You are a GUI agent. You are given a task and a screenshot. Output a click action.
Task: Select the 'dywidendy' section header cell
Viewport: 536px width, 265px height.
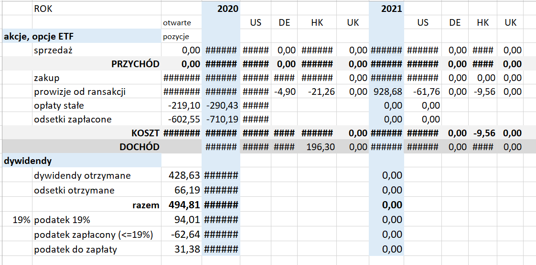(82, 161)
